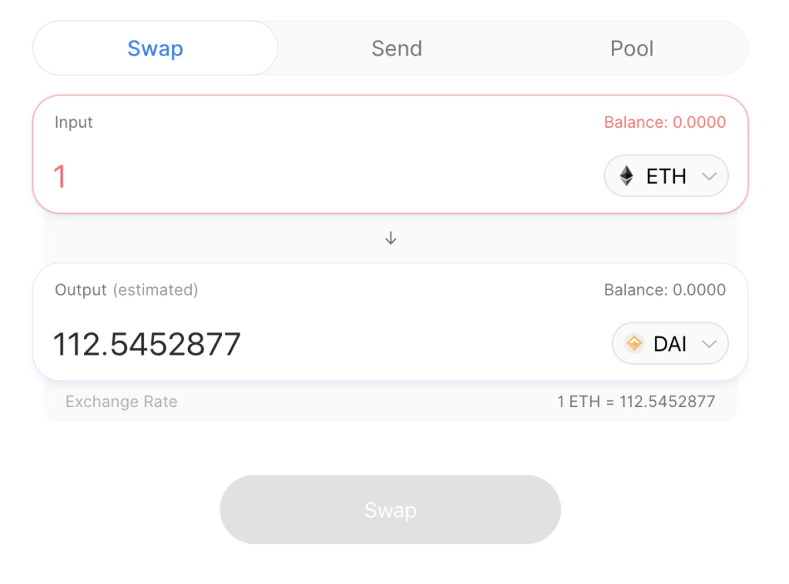Click the Input balance showing 0.0000
The height and width of the screenshot is (584, 789).
[x=665, y=122]
